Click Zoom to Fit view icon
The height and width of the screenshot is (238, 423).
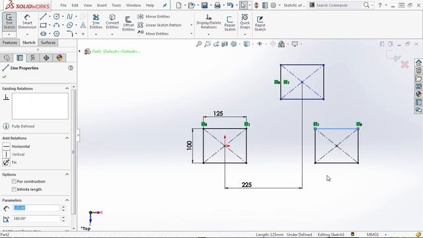click(x=199, y=44)
